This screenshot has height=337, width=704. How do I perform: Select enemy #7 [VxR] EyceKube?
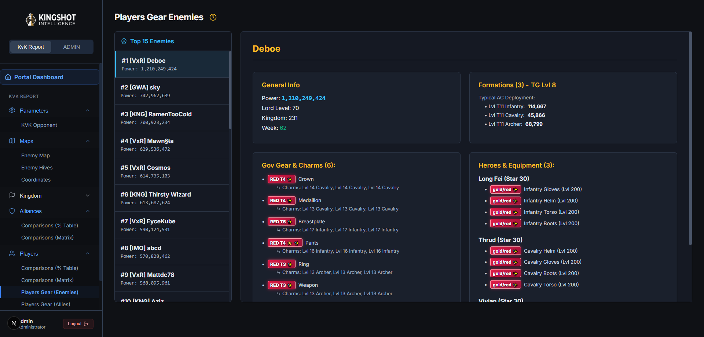[172, 225]
